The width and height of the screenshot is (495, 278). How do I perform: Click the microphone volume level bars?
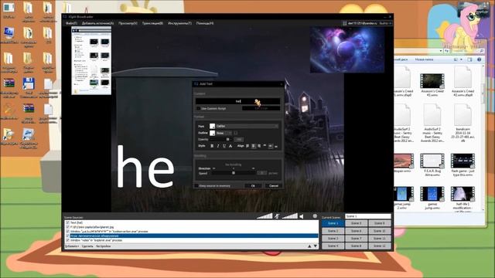coord(265,216)
